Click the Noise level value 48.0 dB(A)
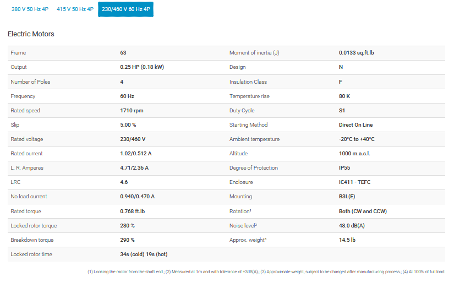This screenshot has width=454, height=282. tap(352, 225)
